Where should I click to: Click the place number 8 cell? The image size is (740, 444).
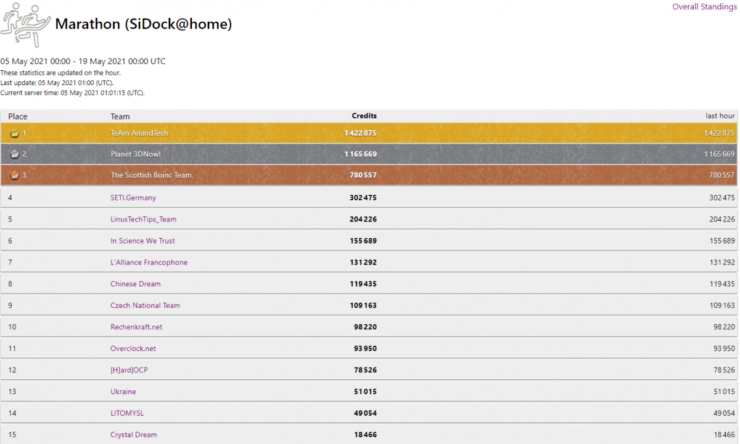(10, 284)
